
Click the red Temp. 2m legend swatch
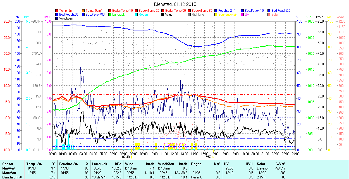(x=57, y=11)
